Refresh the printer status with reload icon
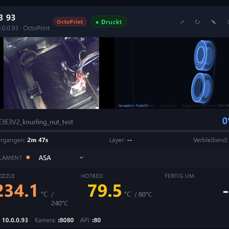 tap(197, 22)
